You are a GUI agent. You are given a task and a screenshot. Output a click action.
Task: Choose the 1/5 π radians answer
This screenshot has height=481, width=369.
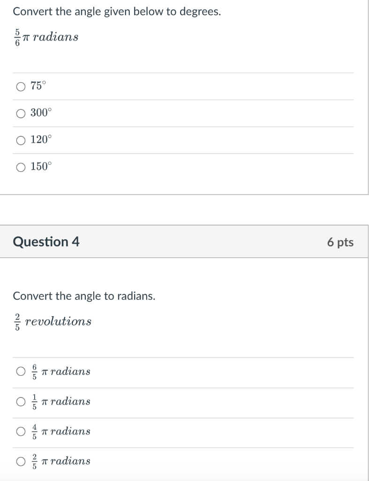[x=20, y=402]
